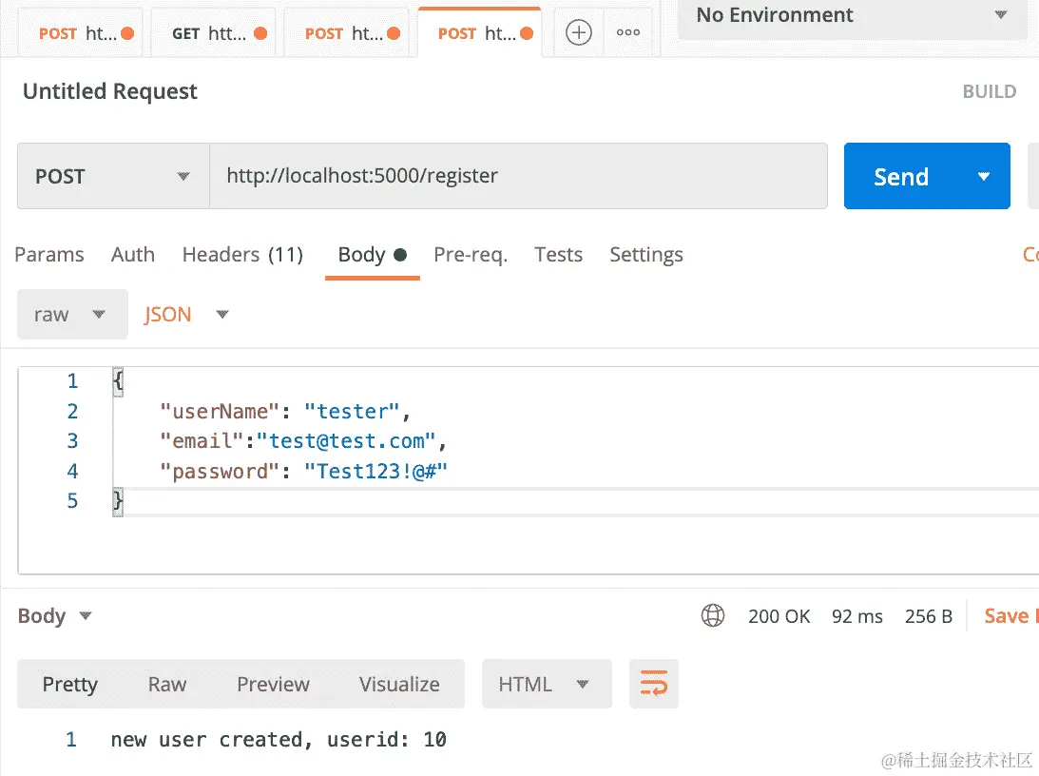Click the request URL input field

click(518, 176)
